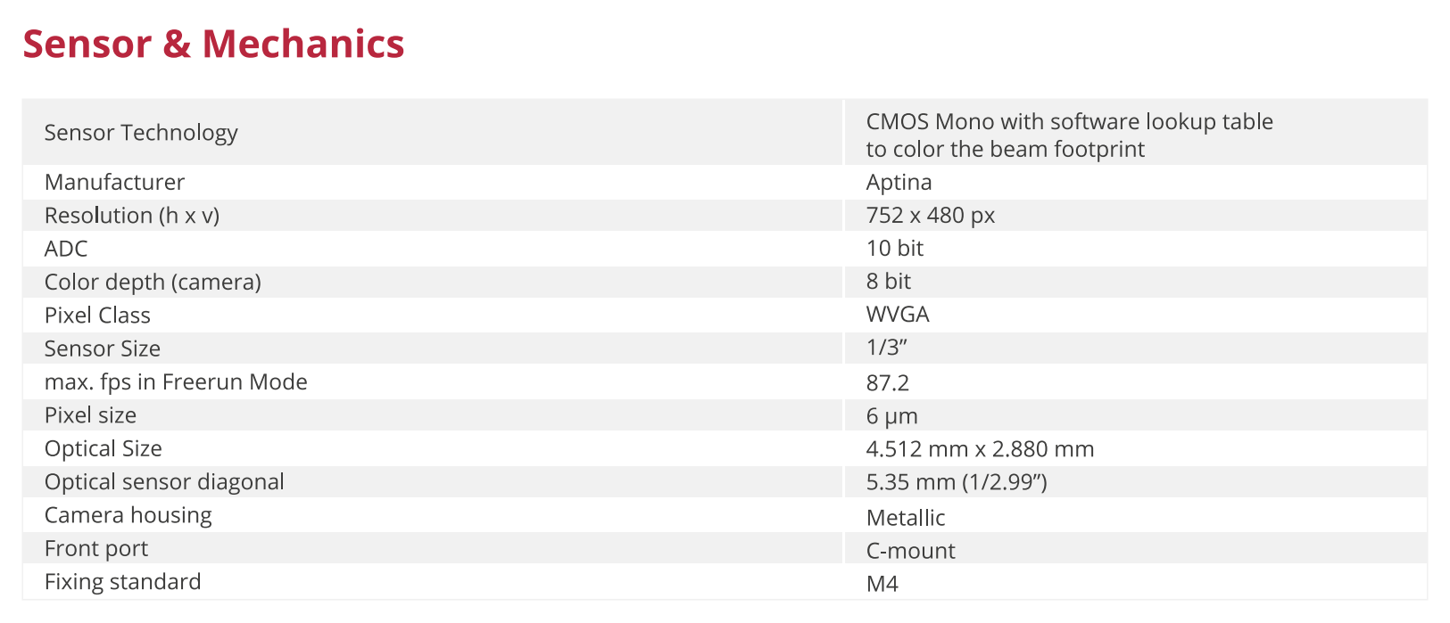
Task: Select the Color depth (camera) label
Action: click(x=153, y=283)
